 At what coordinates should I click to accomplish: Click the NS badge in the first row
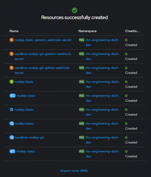pyautogui.click(x=82, y=40)
